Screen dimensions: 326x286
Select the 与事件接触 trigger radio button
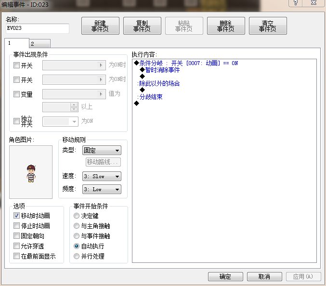[77, 236]
